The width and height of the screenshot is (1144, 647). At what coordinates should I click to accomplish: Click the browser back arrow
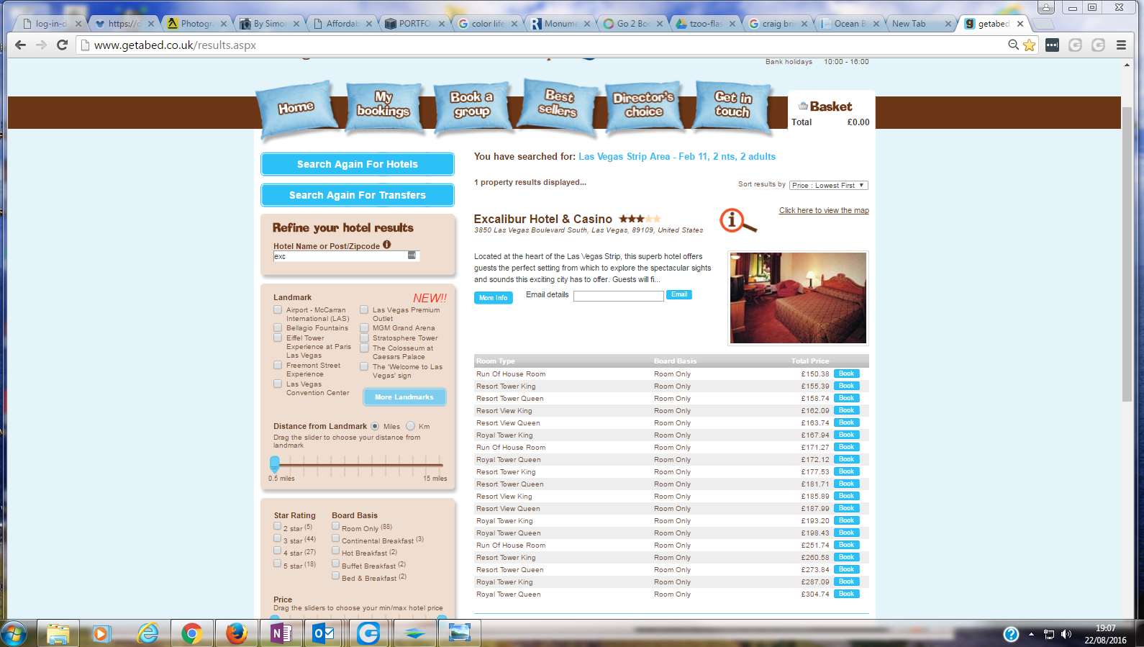20,45
